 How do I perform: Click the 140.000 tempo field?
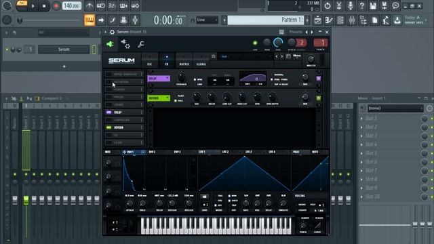coord(71,6)
